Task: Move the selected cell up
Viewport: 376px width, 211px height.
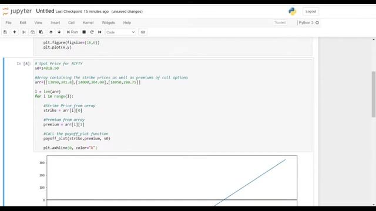Action: click(x=51, y=32)
